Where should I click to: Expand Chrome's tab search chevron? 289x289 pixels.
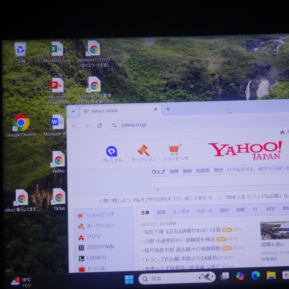click(73, 111)
